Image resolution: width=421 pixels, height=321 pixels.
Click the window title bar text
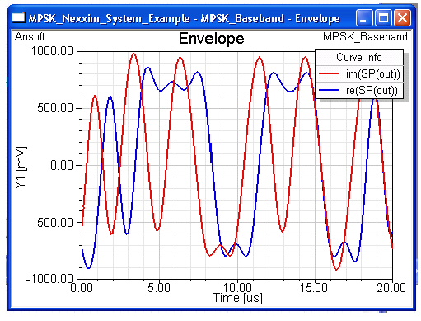tap(185, 18)
